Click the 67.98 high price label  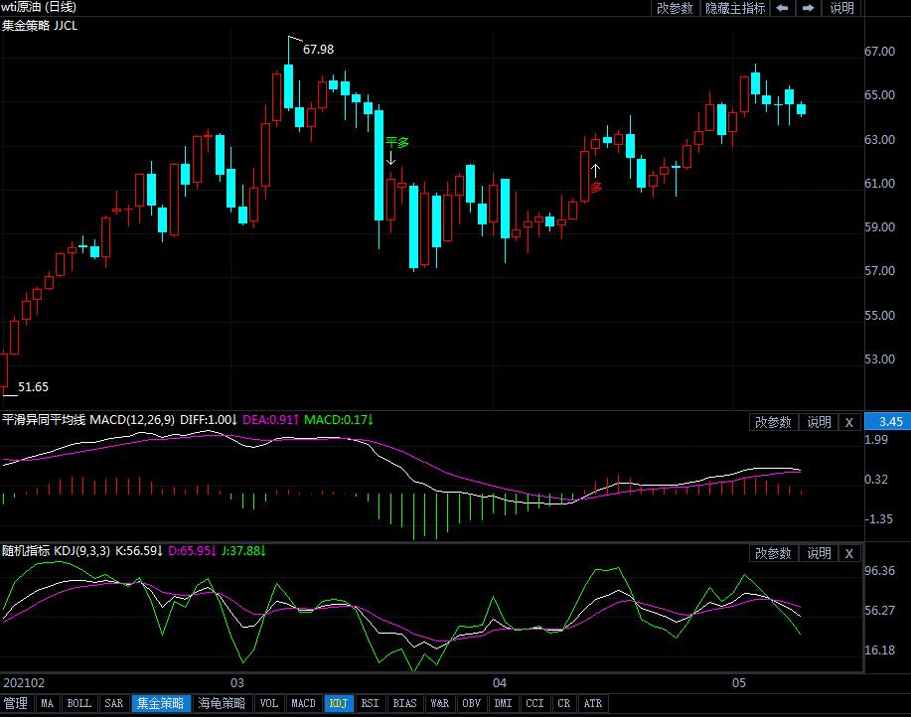[318, 49]
